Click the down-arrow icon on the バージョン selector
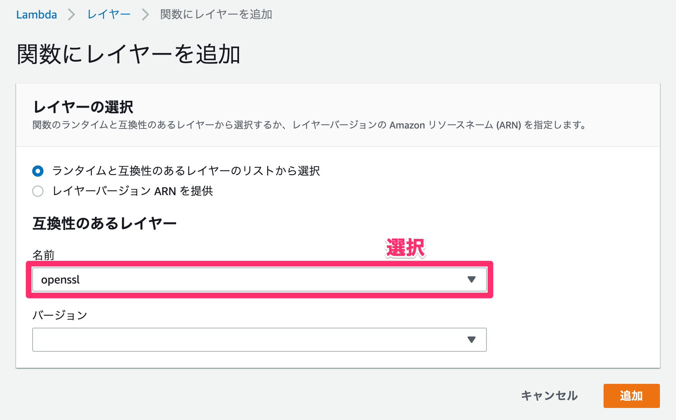Viewport: 676px width, 420px height. (472, 340)
